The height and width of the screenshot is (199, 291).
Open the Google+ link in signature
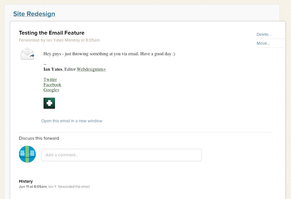point(52,90)
